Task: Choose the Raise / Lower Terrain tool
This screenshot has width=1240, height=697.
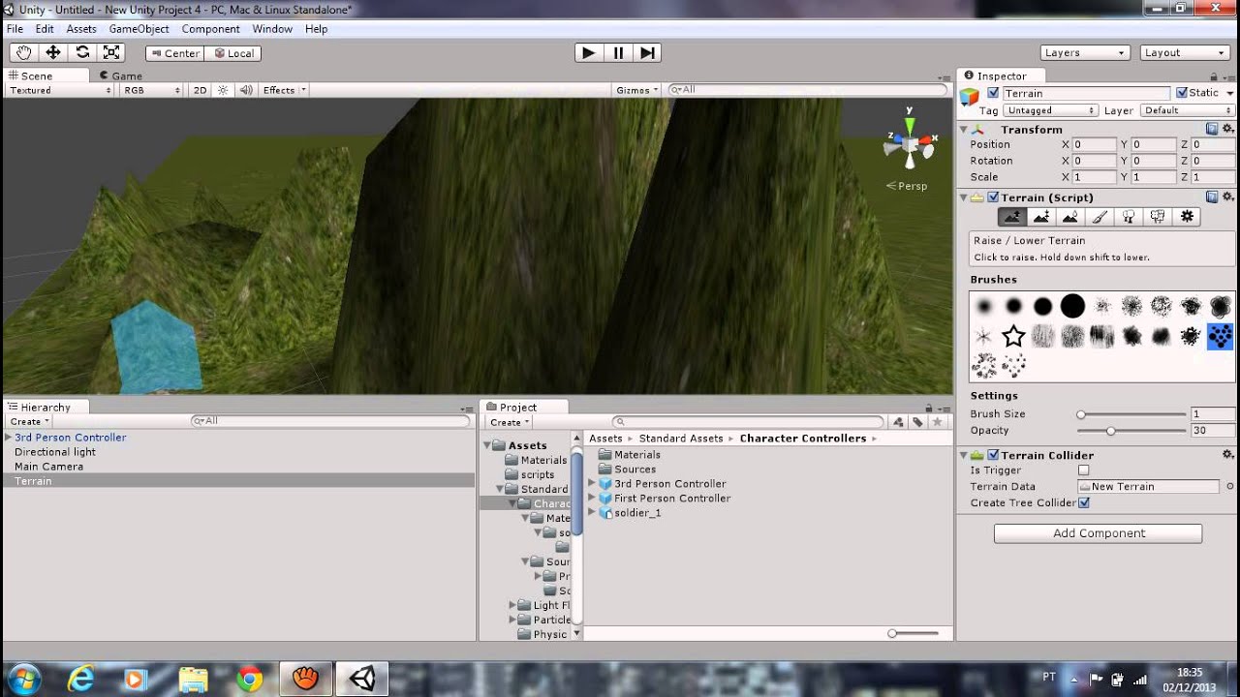Action: [1012, 218]
